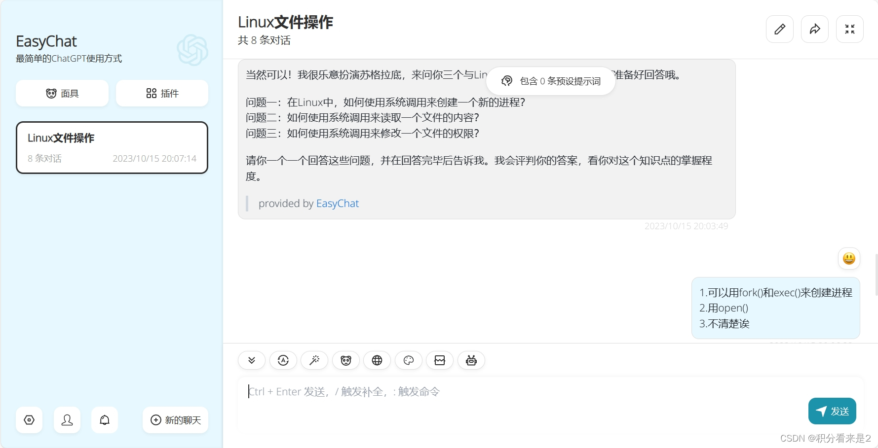Viewport: 878px width, 448px height.
Task: Share the conversation with arrow icon
Action: 815,29
